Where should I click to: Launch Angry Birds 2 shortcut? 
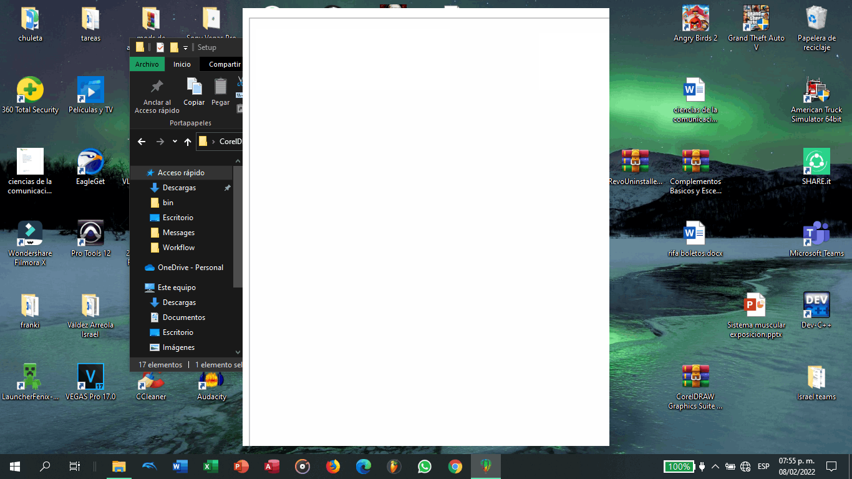(695, 24)
